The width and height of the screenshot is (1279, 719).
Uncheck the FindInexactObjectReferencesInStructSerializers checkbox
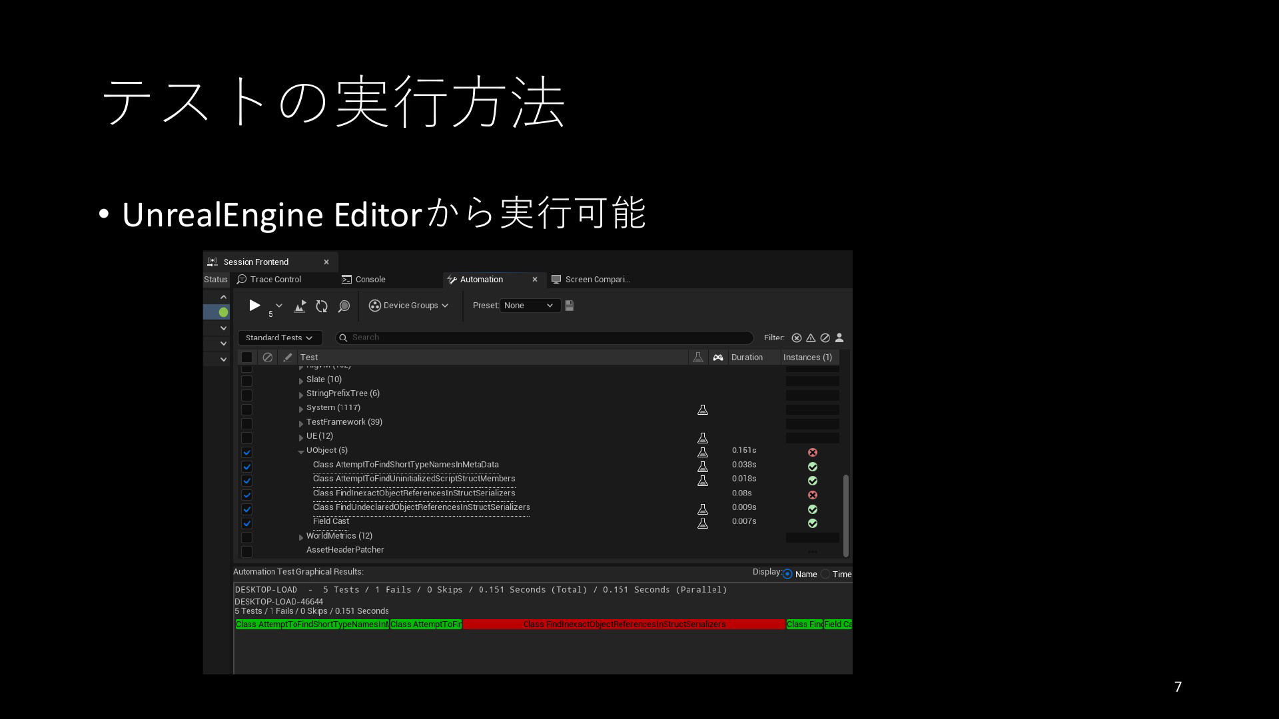coord(246,495)
